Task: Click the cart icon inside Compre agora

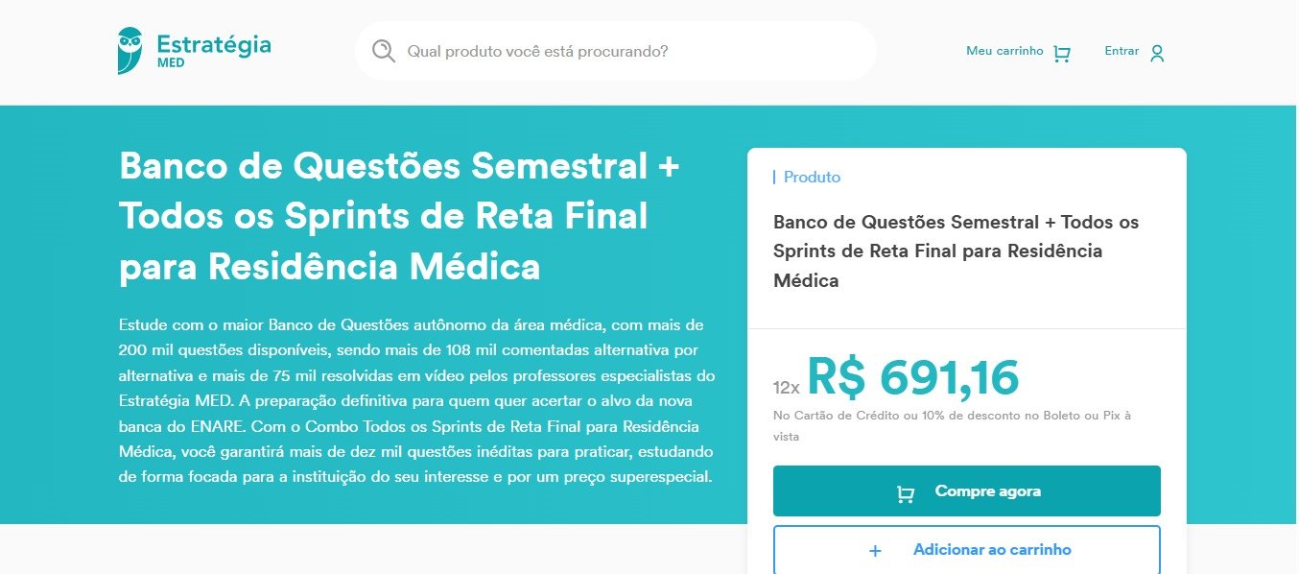Action: [905, 493]
